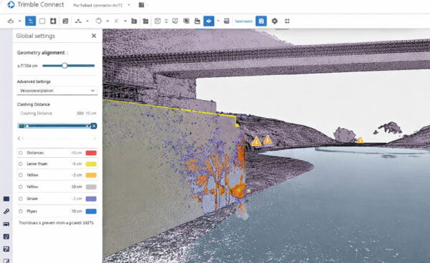
Task: Click the fullscreen corners toolbar icon
Action: 287,21
